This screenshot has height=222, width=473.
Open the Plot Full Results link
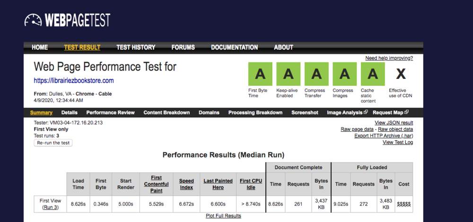point(223,216)
